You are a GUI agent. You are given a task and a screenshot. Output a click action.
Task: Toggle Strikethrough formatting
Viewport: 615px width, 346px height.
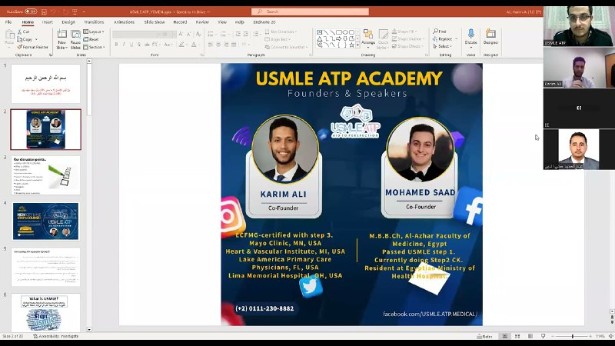(147, 45)
